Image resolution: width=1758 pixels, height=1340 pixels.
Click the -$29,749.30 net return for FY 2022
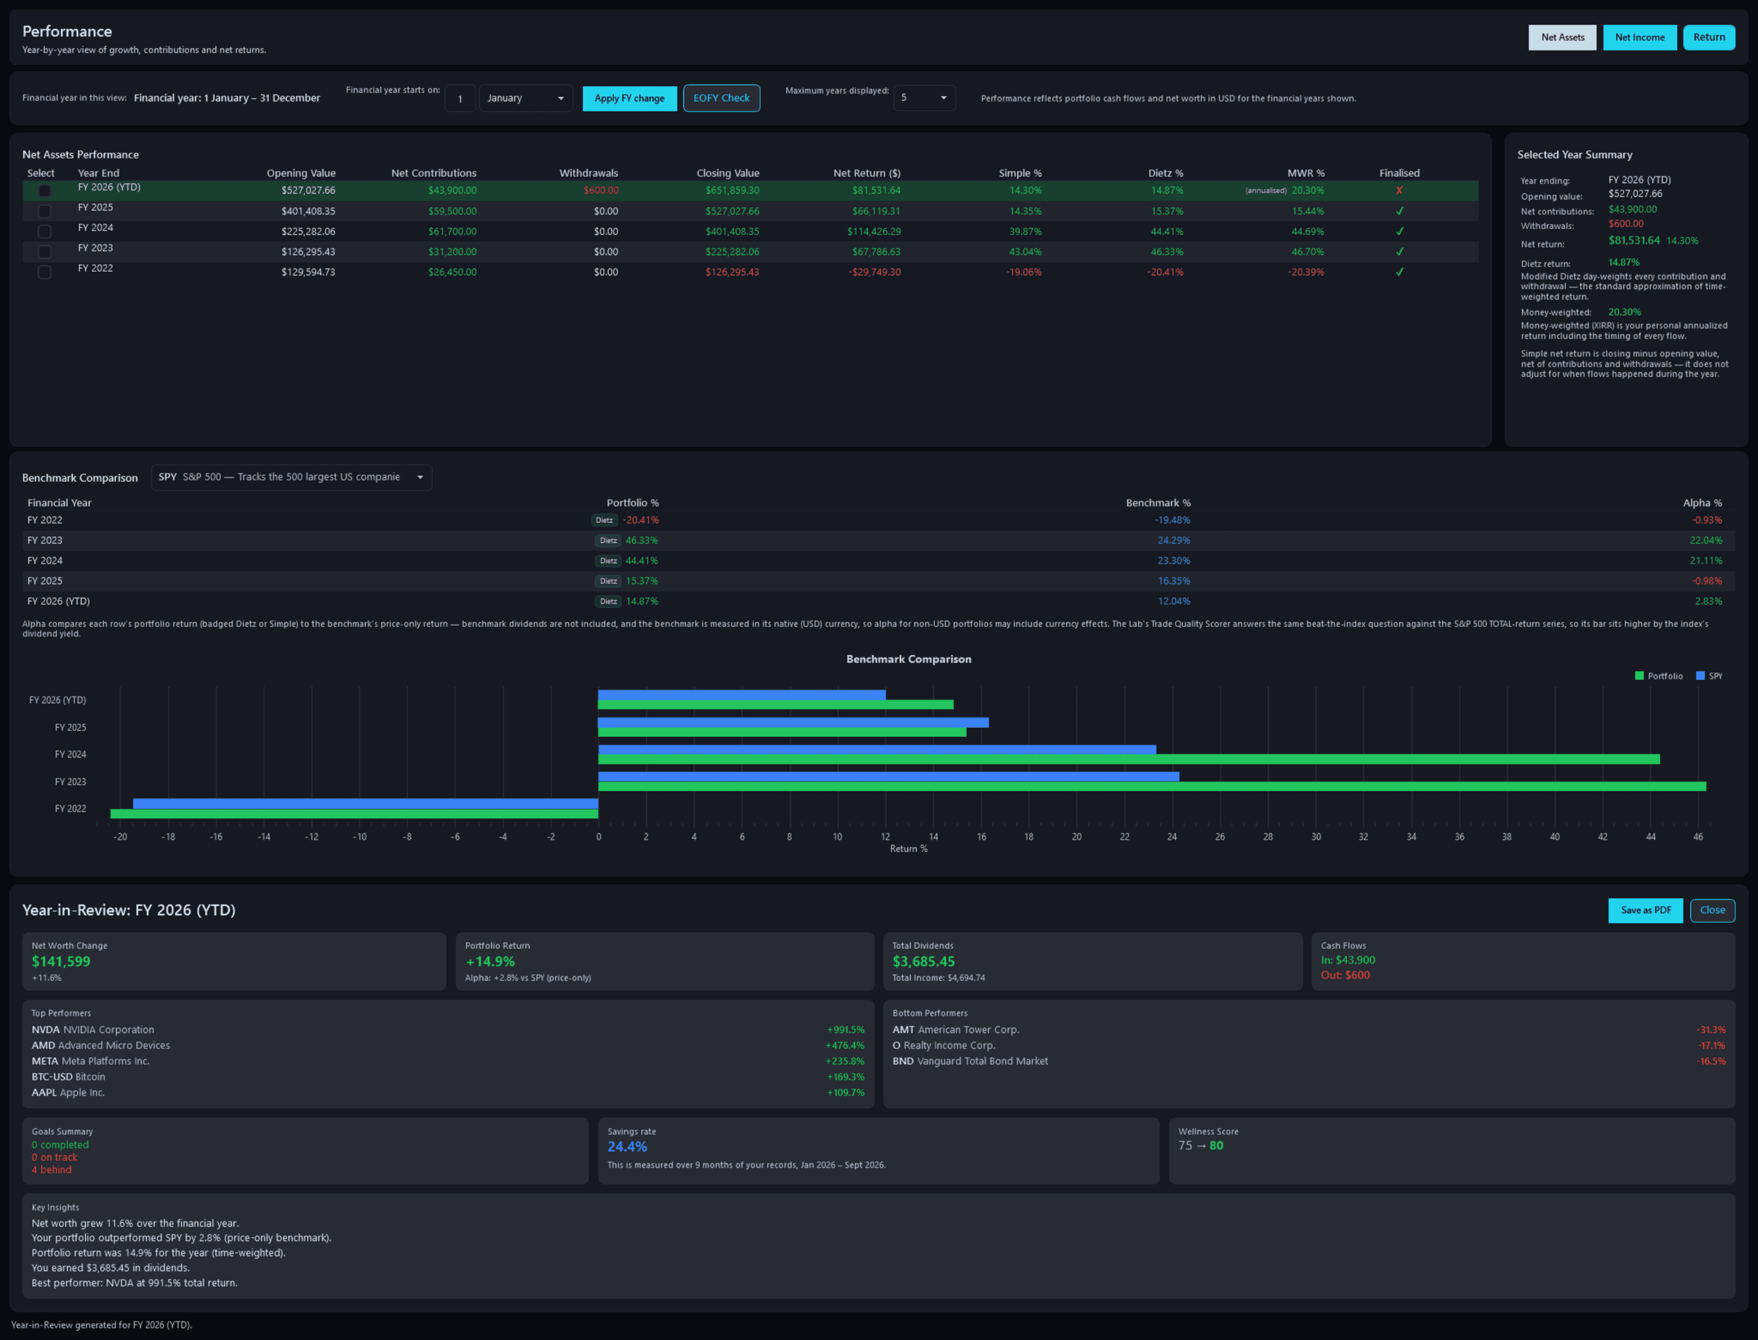click(874, 272)
